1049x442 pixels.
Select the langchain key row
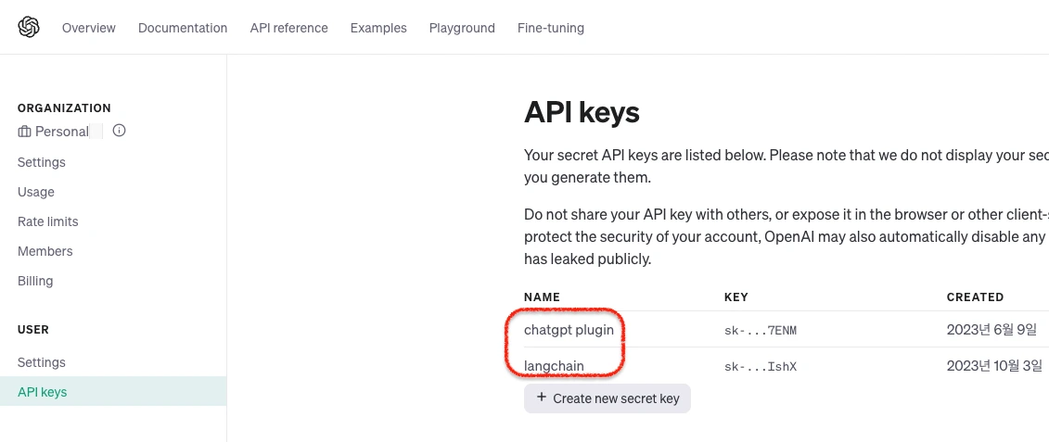[x=554, y=366]
